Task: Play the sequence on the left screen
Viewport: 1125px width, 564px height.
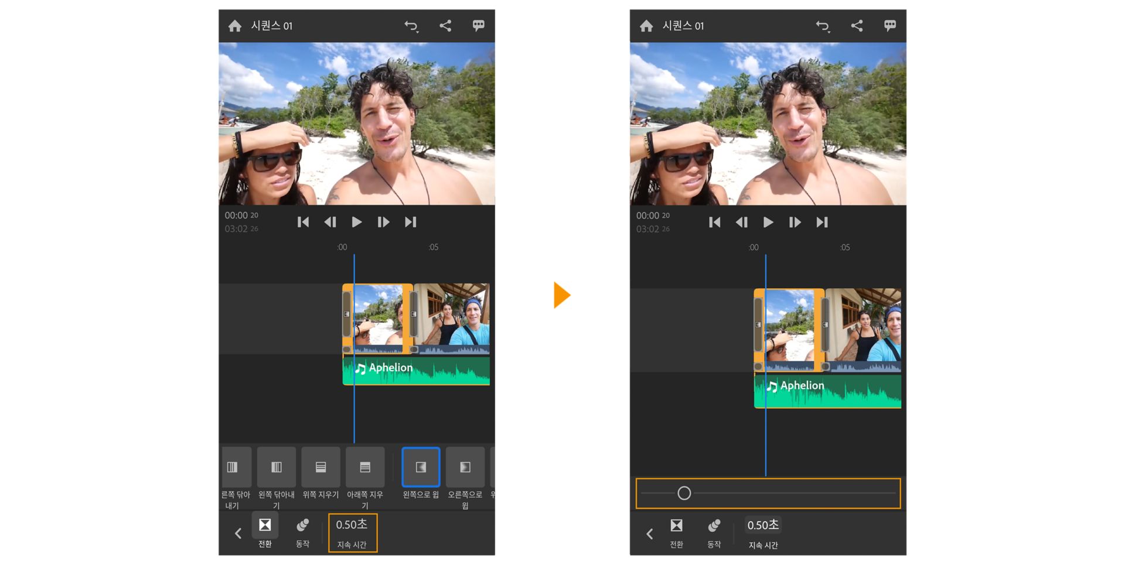Action: 356,222
